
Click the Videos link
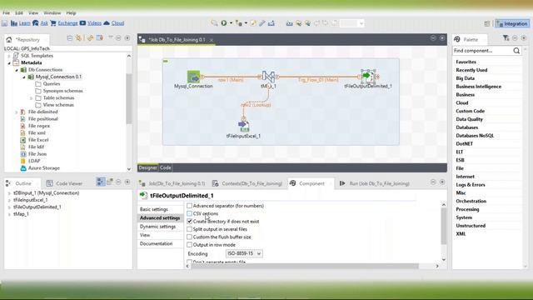coord(94,23)
